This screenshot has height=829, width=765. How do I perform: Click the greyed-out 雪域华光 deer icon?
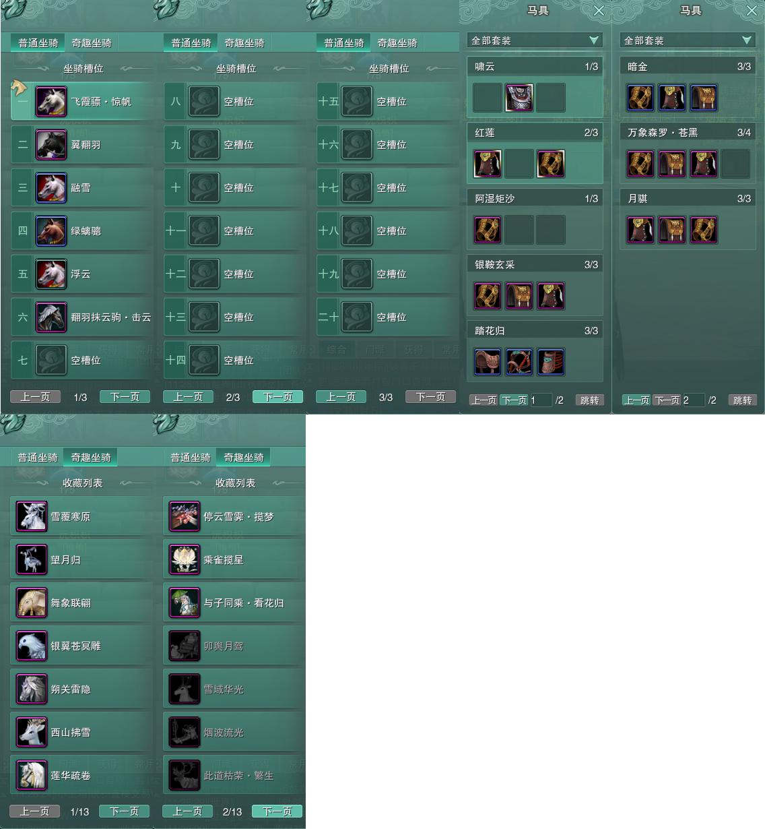click(185, 689)
